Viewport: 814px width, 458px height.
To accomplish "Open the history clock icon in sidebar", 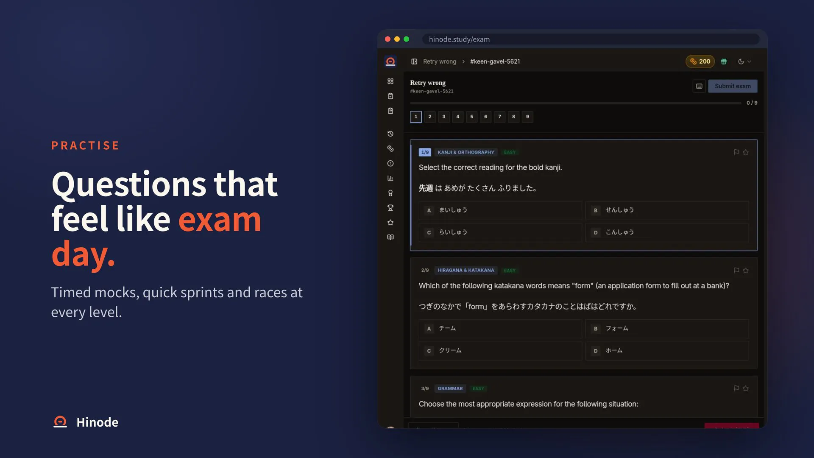I will click(390, 134).
